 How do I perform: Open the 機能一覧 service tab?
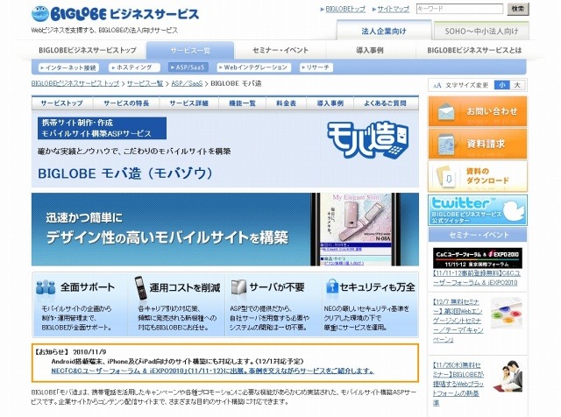(242, 103)
